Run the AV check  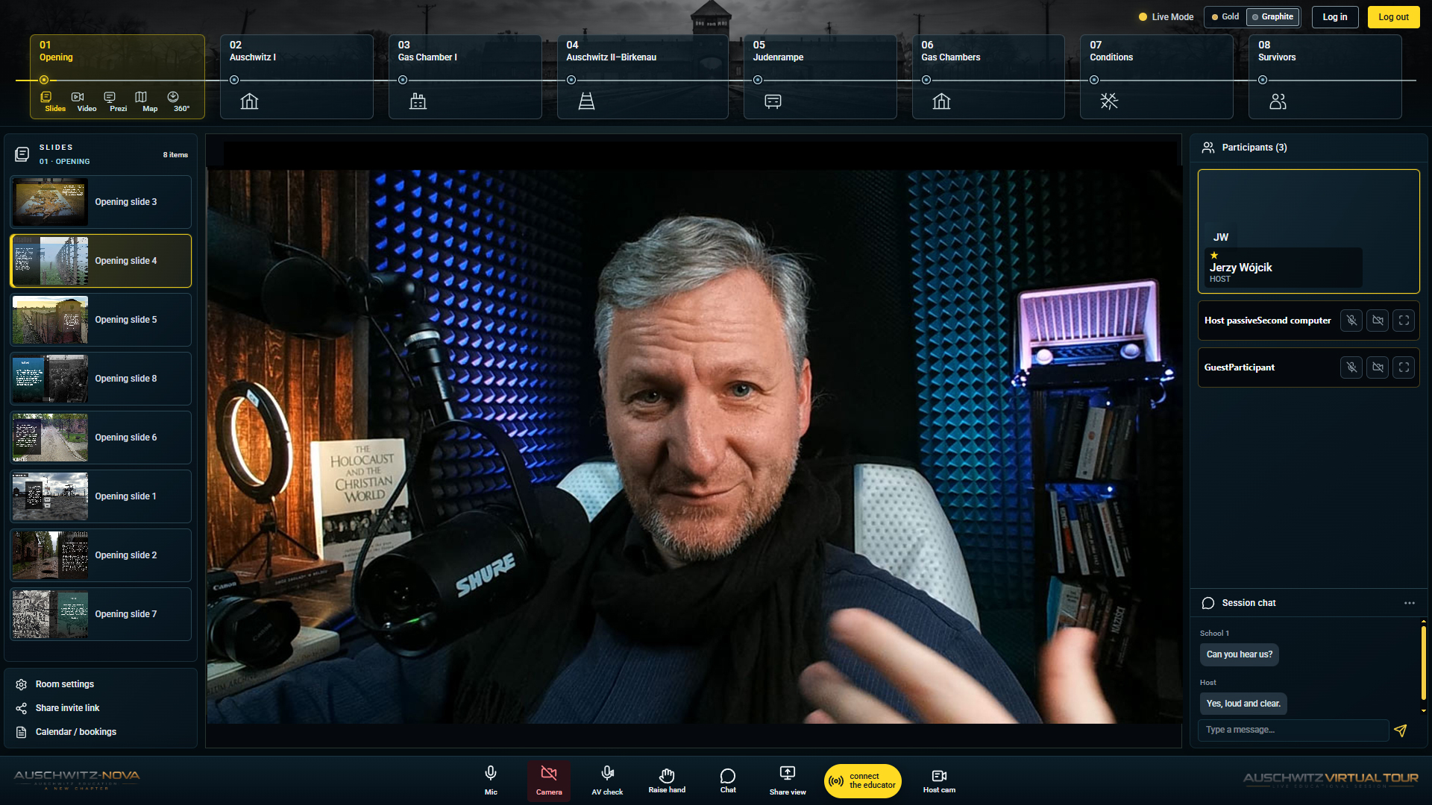tap(607, 780)
